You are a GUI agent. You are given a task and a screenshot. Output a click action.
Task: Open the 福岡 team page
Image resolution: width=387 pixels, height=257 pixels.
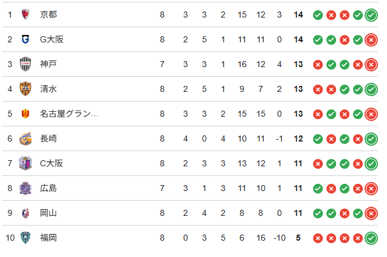48,238
